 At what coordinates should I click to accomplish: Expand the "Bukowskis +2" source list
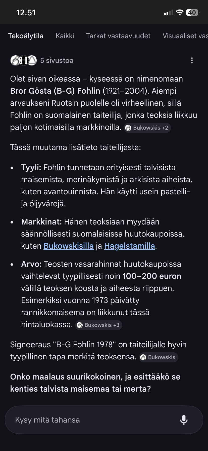click(147, 128)
